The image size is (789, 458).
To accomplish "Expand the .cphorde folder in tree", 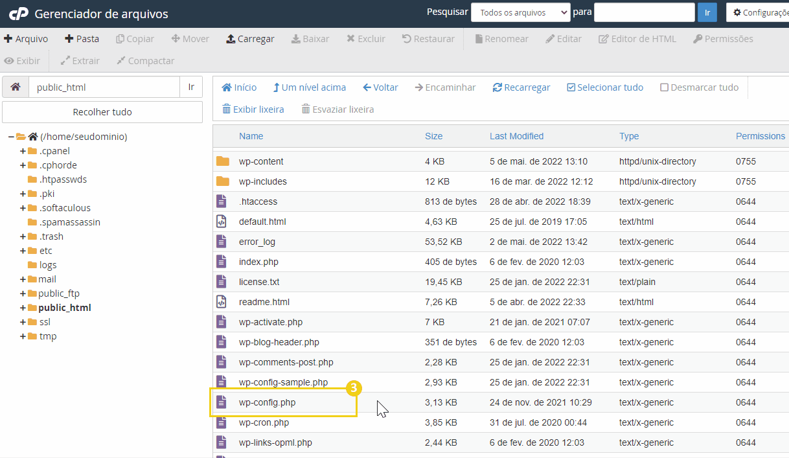I will [x=23, y=165].
